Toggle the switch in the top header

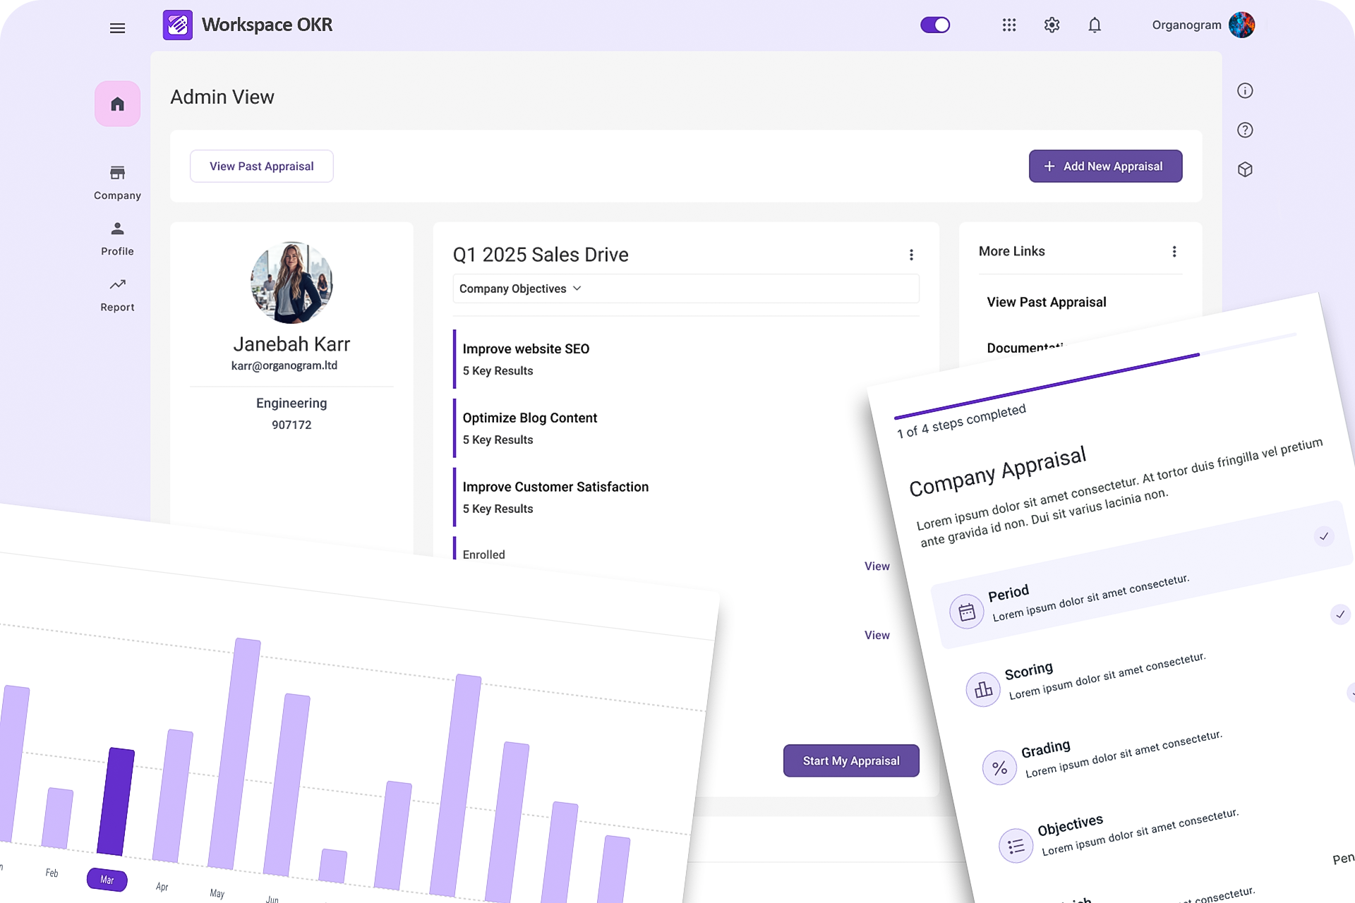(x=936, y=25)
